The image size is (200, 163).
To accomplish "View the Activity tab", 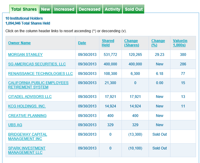I will [x=113, y=9].
